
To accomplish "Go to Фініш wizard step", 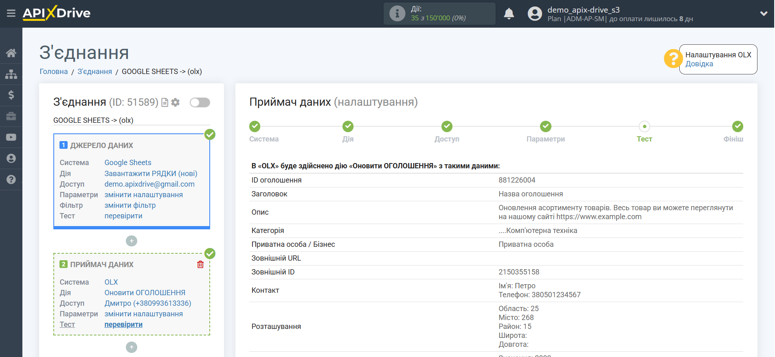I will click(x=738, y=126).
